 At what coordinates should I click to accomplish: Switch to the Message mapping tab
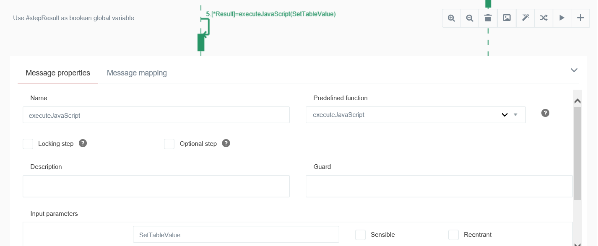tap(137, 73)
